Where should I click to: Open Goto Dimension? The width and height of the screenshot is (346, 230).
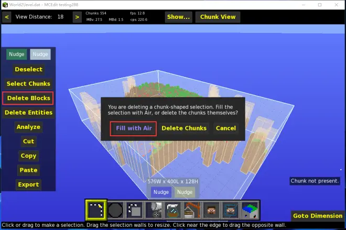[318, 216]
